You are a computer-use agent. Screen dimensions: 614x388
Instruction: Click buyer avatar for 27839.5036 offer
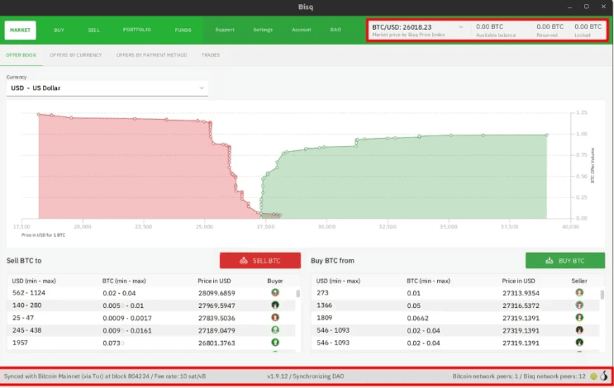pos(275,317)
